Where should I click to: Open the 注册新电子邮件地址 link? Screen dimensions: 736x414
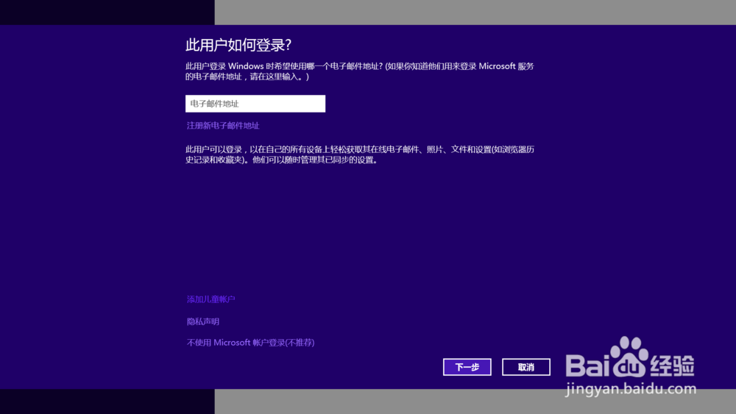(223, 126)
